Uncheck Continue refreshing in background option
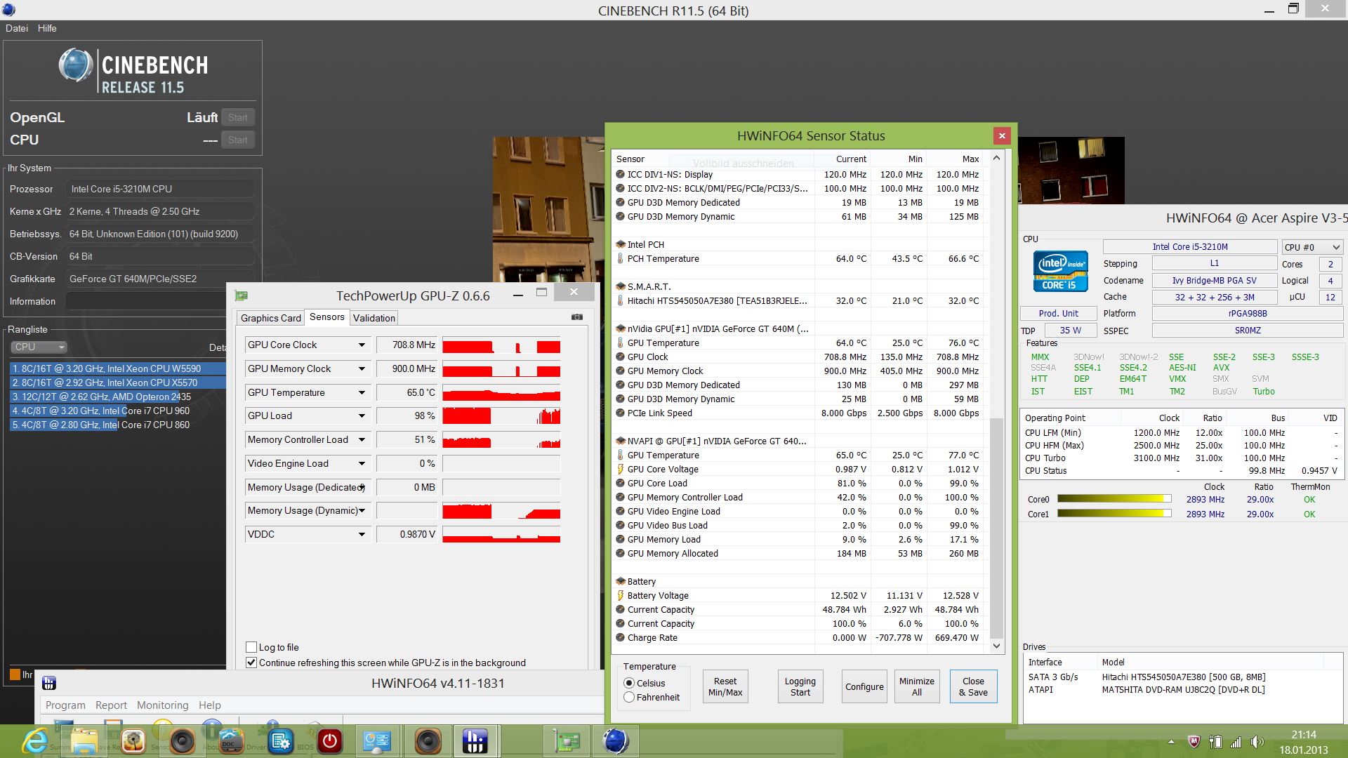Screen dimensions: 1348x758 pyautogui.click(x=251, y=663)
